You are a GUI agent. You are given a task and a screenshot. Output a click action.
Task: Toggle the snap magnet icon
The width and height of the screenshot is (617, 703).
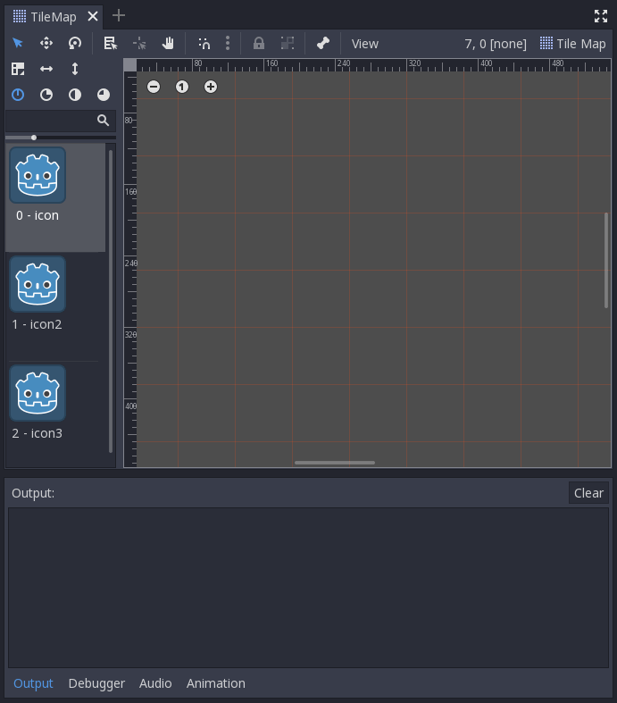point(204,43)
